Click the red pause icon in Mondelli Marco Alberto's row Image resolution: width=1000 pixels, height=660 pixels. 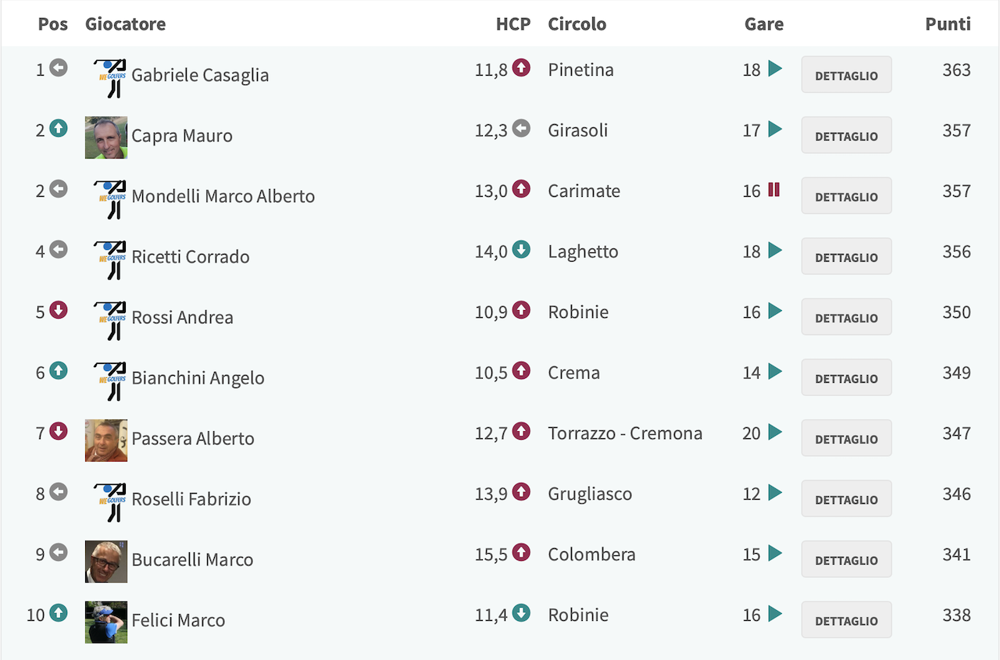point(773,190)
